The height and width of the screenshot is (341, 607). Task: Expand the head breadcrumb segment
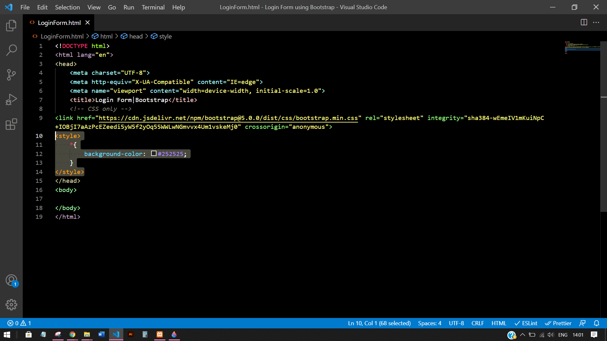pos(136,36)
